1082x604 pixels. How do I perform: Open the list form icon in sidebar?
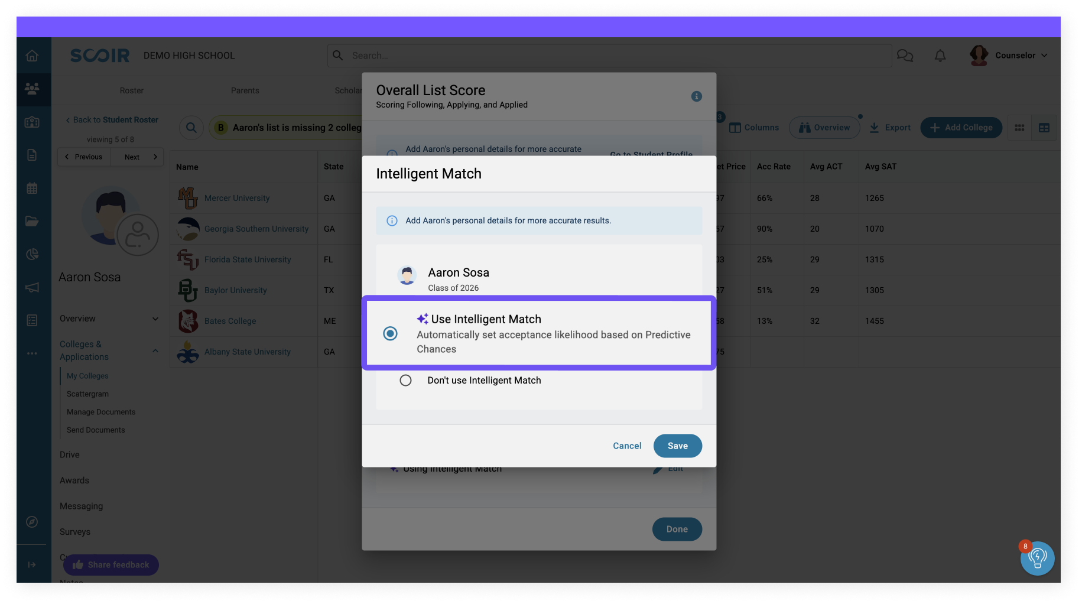click(x=32, y=320)
